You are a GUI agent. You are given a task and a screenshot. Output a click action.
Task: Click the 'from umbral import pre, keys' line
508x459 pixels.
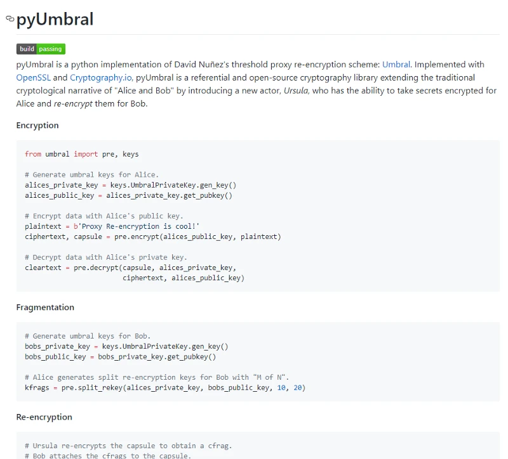(x=82, y=154)
